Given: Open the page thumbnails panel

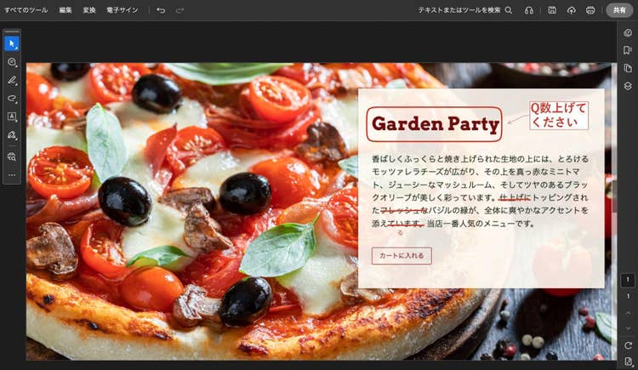Looking at the screenshot, I should pyautogui.click(x=628, y=68).
